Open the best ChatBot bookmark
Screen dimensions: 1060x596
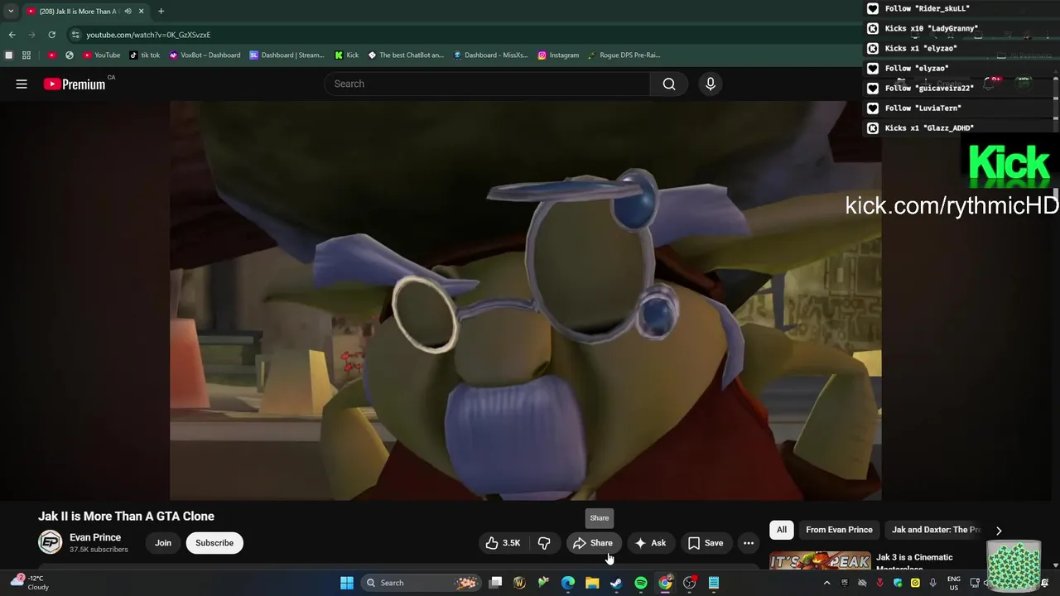point(406,55)
